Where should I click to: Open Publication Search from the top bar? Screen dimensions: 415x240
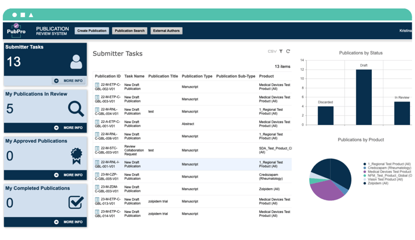[130, 31]
